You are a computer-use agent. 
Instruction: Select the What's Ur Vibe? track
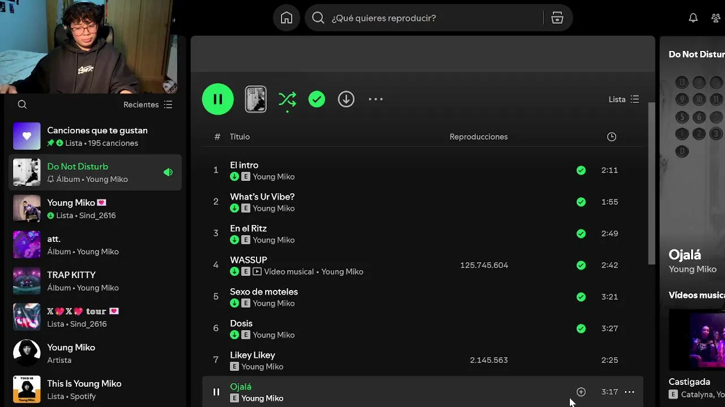[x=262, y=197]
